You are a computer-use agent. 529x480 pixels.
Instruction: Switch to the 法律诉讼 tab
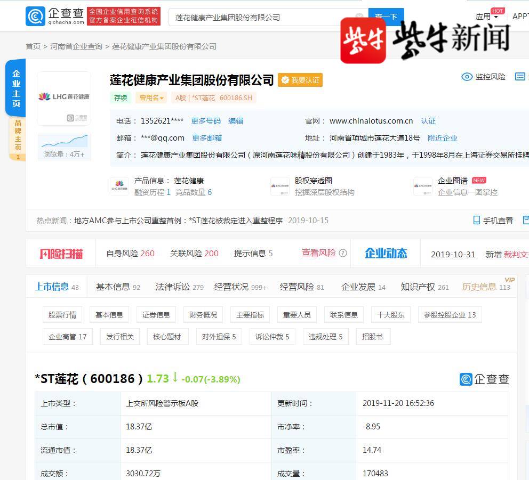pos(172,287)
